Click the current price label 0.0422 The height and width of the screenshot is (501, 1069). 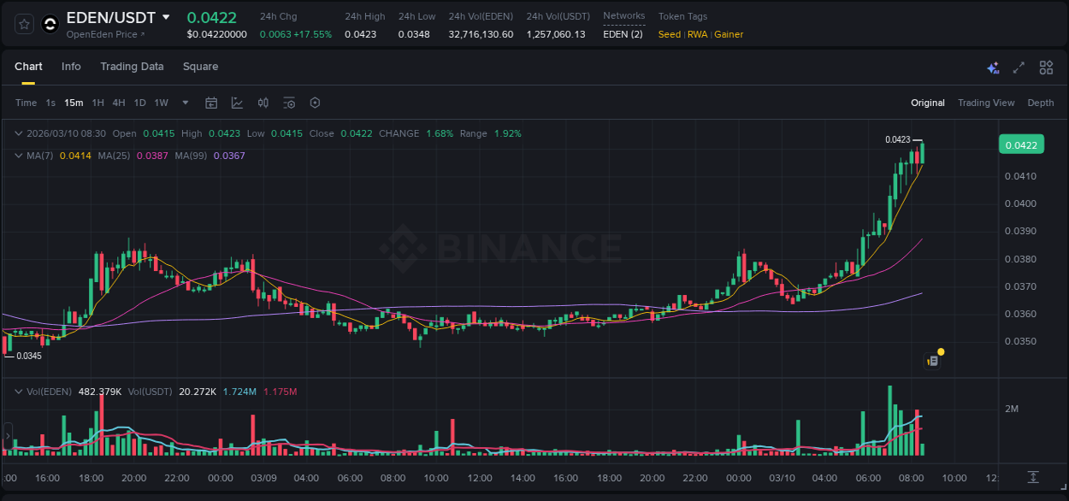pyautogui.click(x=1021, y=144)
